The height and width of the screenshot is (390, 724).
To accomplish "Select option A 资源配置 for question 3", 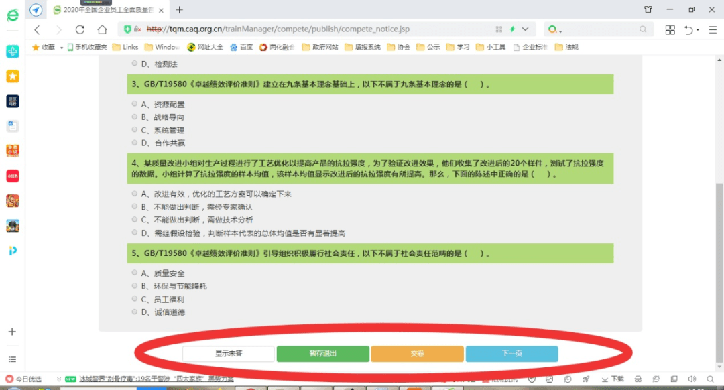I will click(134, 104).
